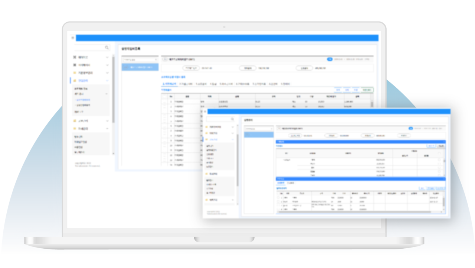The height and width of the screenshot is (268, 475).
Task: Expand the second sidebar chevron in the front window
Action: tap(233, 133)
